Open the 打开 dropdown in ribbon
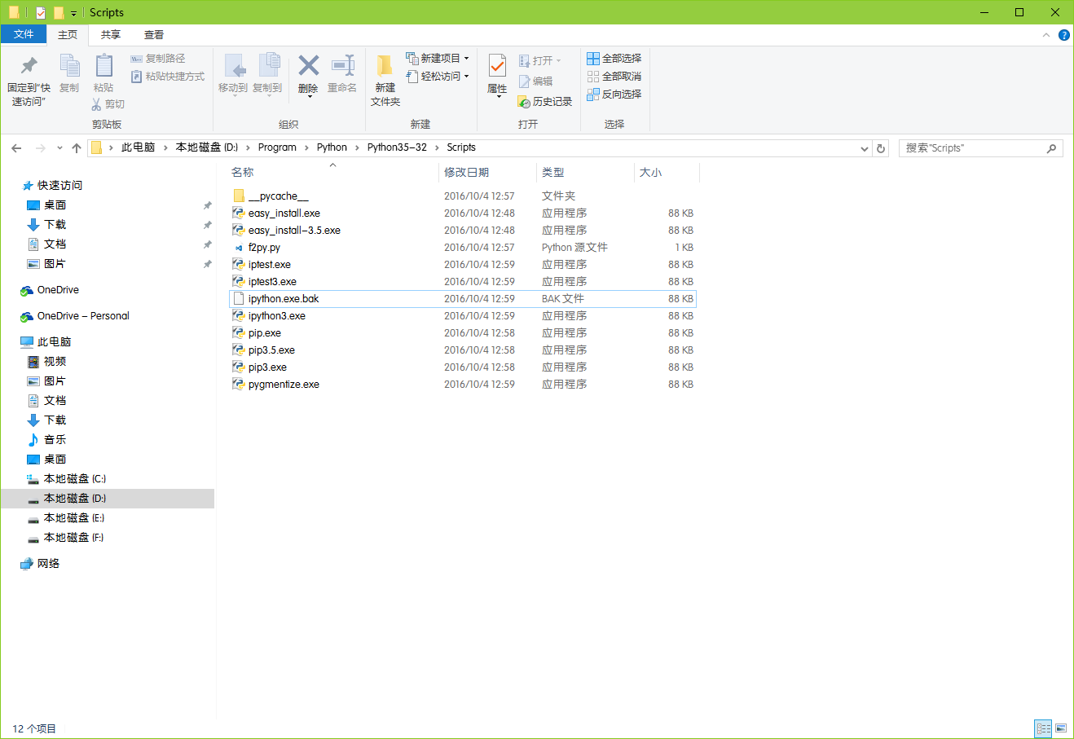 click(x=540, y=61)
